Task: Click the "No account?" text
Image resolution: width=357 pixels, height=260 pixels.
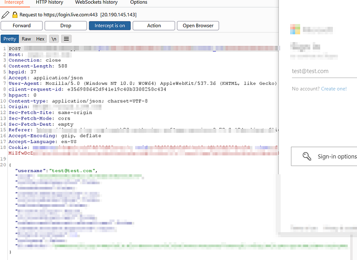Action: click(x=306, y=89)
